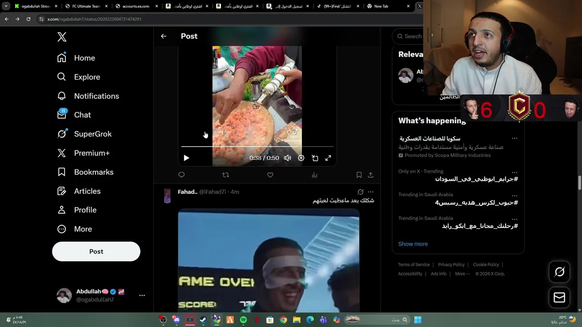Viewport: 582px width, 327px height.
Task: Open video settings gear
Action: [301, 158]
